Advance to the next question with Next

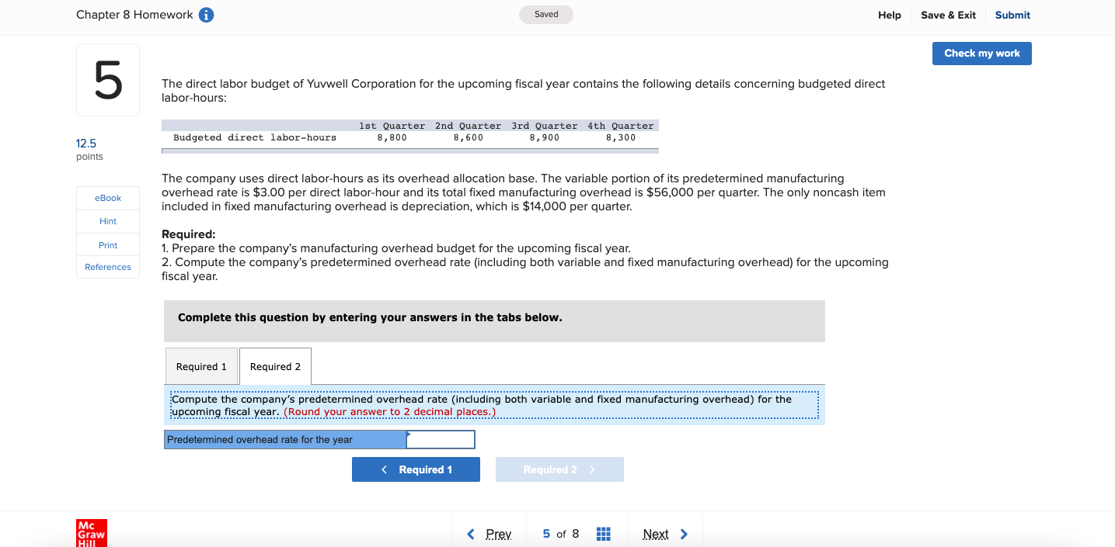coord(666,534)
